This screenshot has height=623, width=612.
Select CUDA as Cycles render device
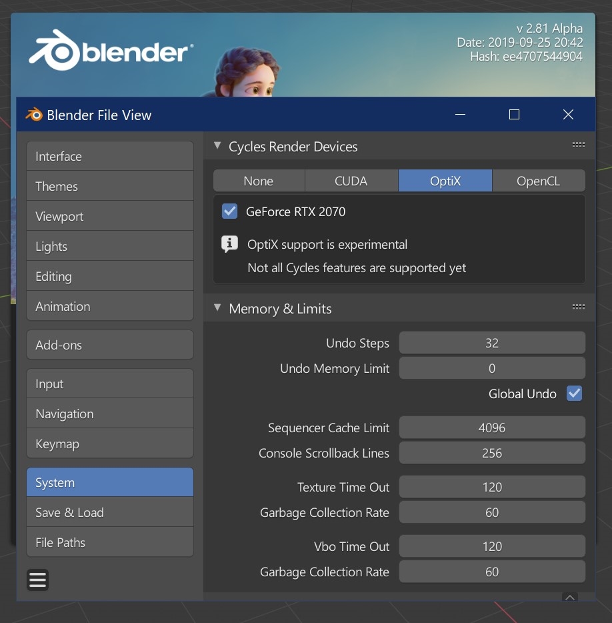click(x=351, y=181)
